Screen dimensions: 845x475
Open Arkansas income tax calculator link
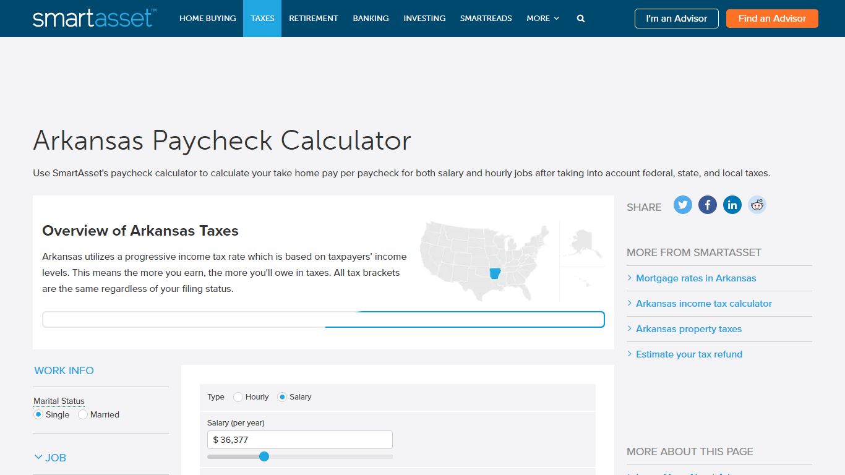coord(704,304)
